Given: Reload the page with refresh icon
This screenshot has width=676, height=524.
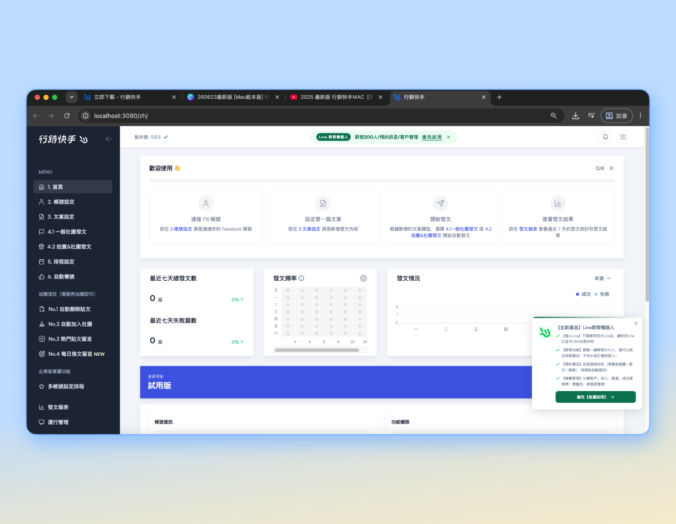Looking at the screenshot, I should coord(67,115).
